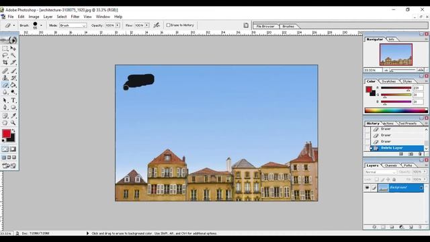430x242 pixels.
Task: Toggle lock all icon in Layers panel
Action: coord(394,179)
